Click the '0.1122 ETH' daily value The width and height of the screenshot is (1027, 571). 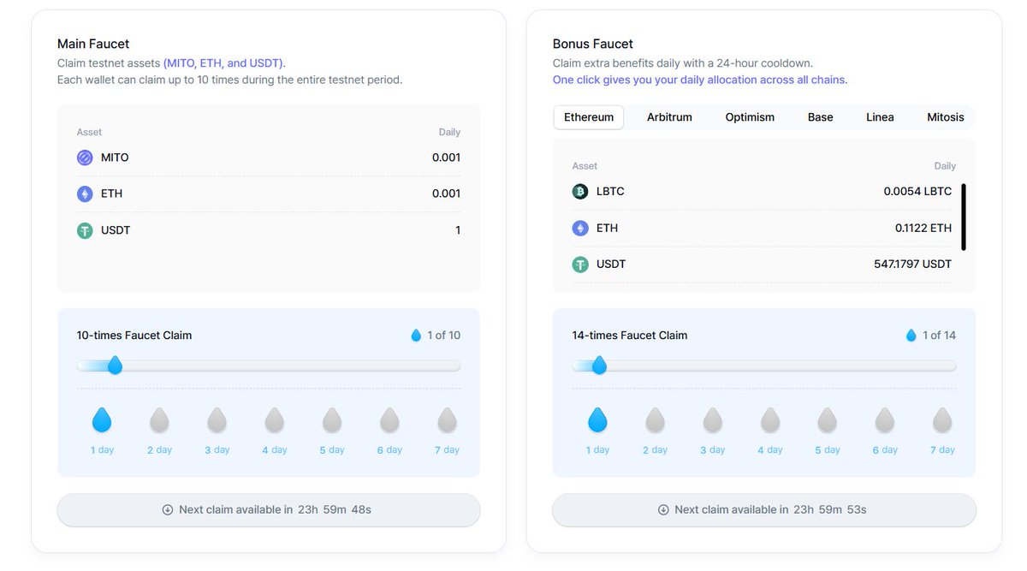click(x=923, y=228)
